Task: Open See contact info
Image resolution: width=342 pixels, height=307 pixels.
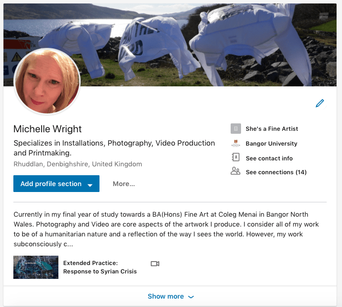Action: pyautogui.click(x=269, y=158)
